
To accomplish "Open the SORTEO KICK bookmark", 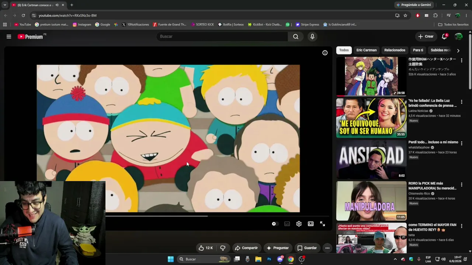I will [x=202, y=25].
